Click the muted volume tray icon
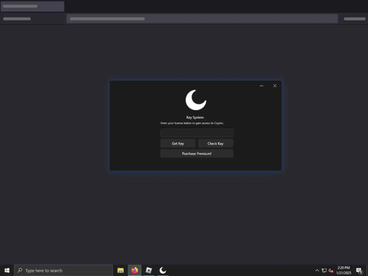Image resolution: width=368 pixels, height=276 pixels. (331, 270)
